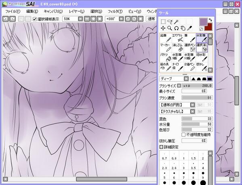Viewport: 242px width, 185px height.
Task: Choose the ぼかし blur tool
Action: click(202, 67)
